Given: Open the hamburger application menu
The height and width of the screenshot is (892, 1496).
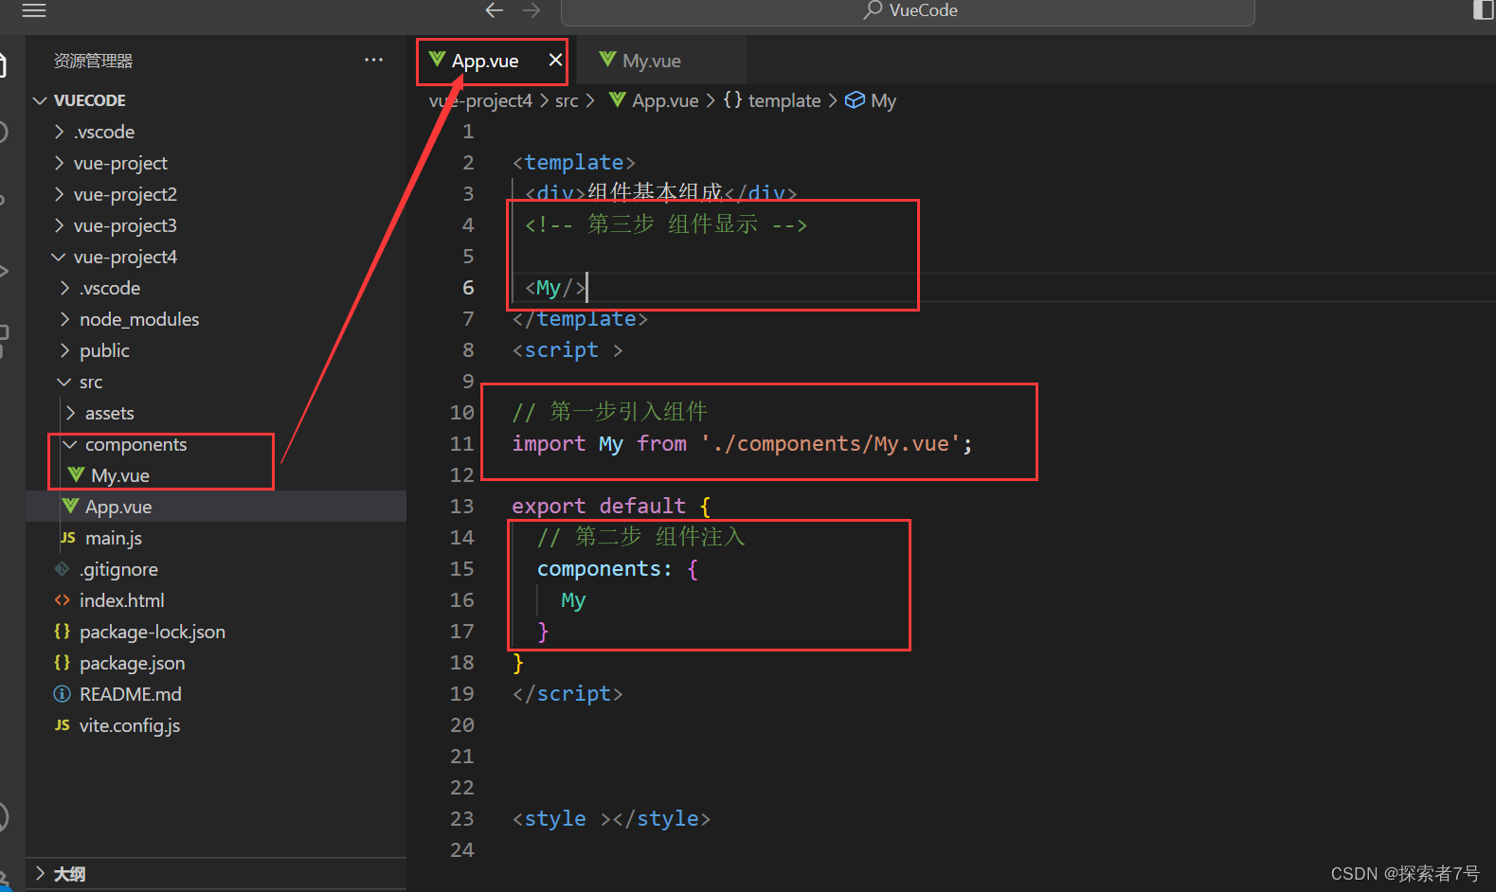Looking at the screenshot, I should point(34,10).
